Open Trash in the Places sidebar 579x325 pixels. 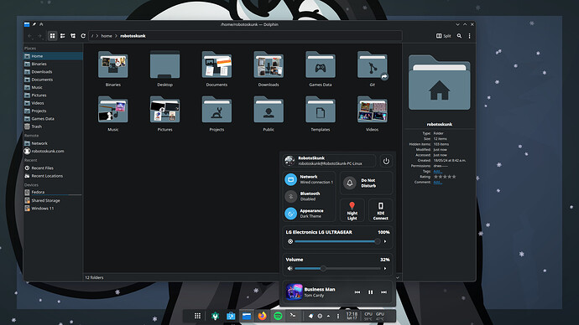point(53,126)
